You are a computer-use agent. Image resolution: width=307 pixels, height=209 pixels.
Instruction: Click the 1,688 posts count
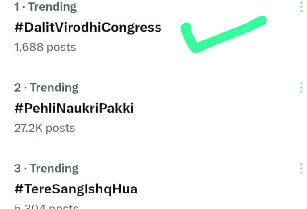(45, 47)
